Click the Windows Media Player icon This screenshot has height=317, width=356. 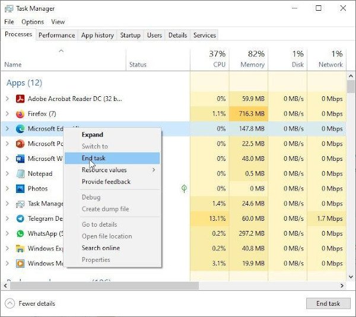[20, 264]
